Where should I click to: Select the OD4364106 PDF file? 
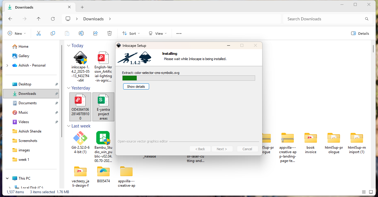tap(80, 107)
